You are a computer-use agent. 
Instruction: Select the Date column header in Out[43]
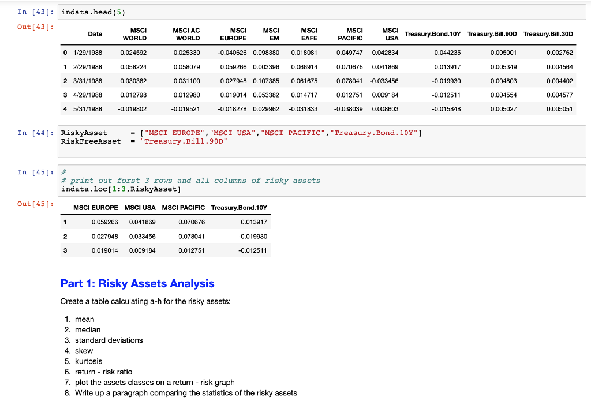[95, 33]
